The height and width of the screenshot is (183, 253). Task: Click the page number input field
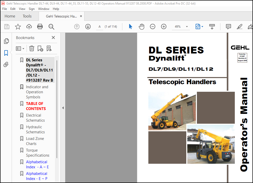click(x=100, y=27)
